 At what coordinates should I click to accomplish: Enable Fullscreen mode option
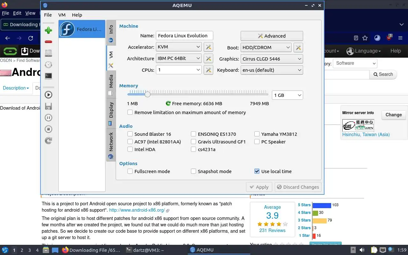coord(130,171)
